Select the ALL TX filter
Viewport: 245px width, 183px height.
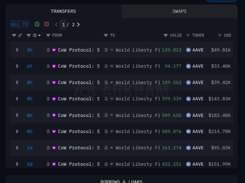19,24
